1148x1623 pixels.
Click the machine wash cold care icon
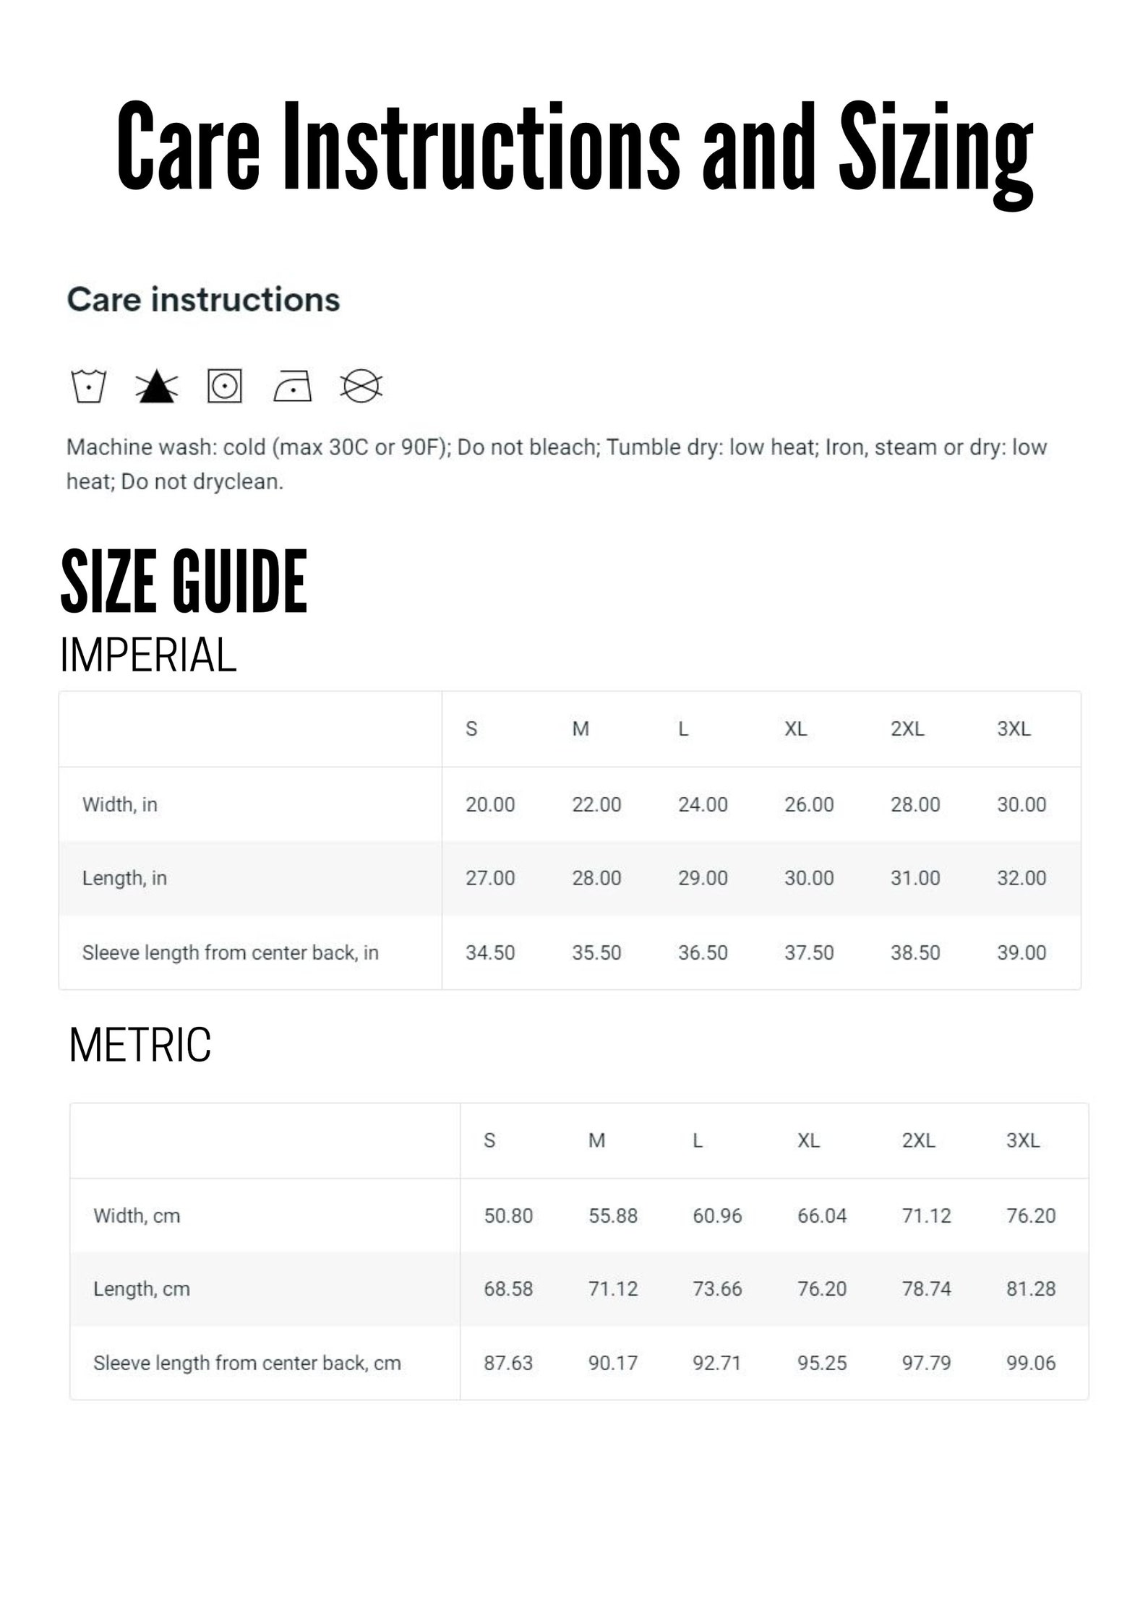[88, 386]
